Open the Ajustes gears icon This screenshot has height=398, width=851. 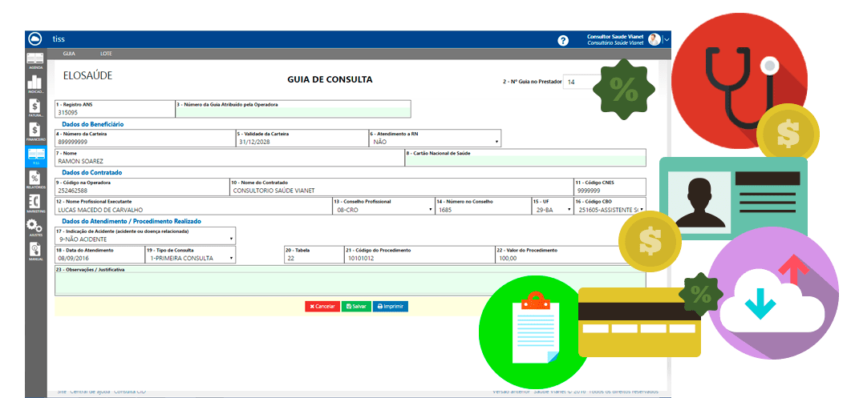pos(35,227)
